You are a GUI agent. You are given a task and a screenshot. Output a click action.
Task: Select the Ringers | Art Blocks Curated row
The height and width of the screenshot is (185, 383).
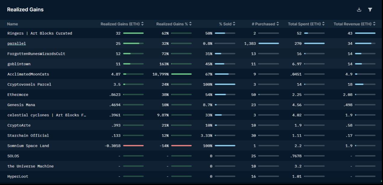39,33
